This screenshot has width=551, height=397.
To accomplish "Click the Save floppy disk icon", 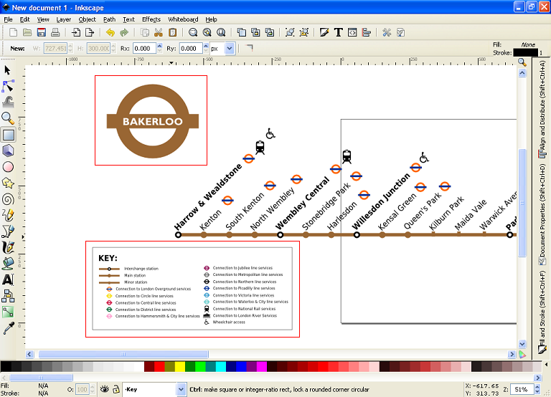I will pyautogui.click(x=42, y=33).
